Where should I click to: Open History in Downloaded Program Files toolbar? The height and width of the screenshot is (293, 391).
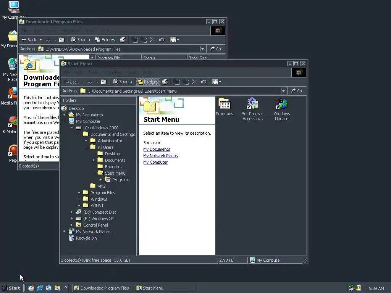coord(123,40)
